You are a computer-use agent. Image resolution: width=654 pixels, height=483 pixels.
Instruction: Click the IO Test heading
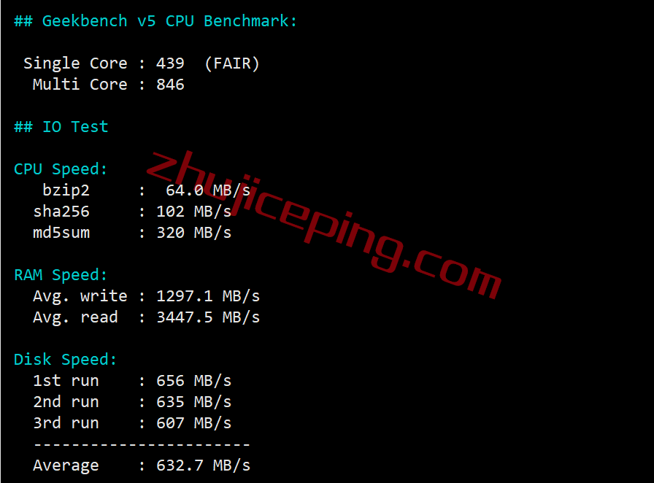(61, 127)
